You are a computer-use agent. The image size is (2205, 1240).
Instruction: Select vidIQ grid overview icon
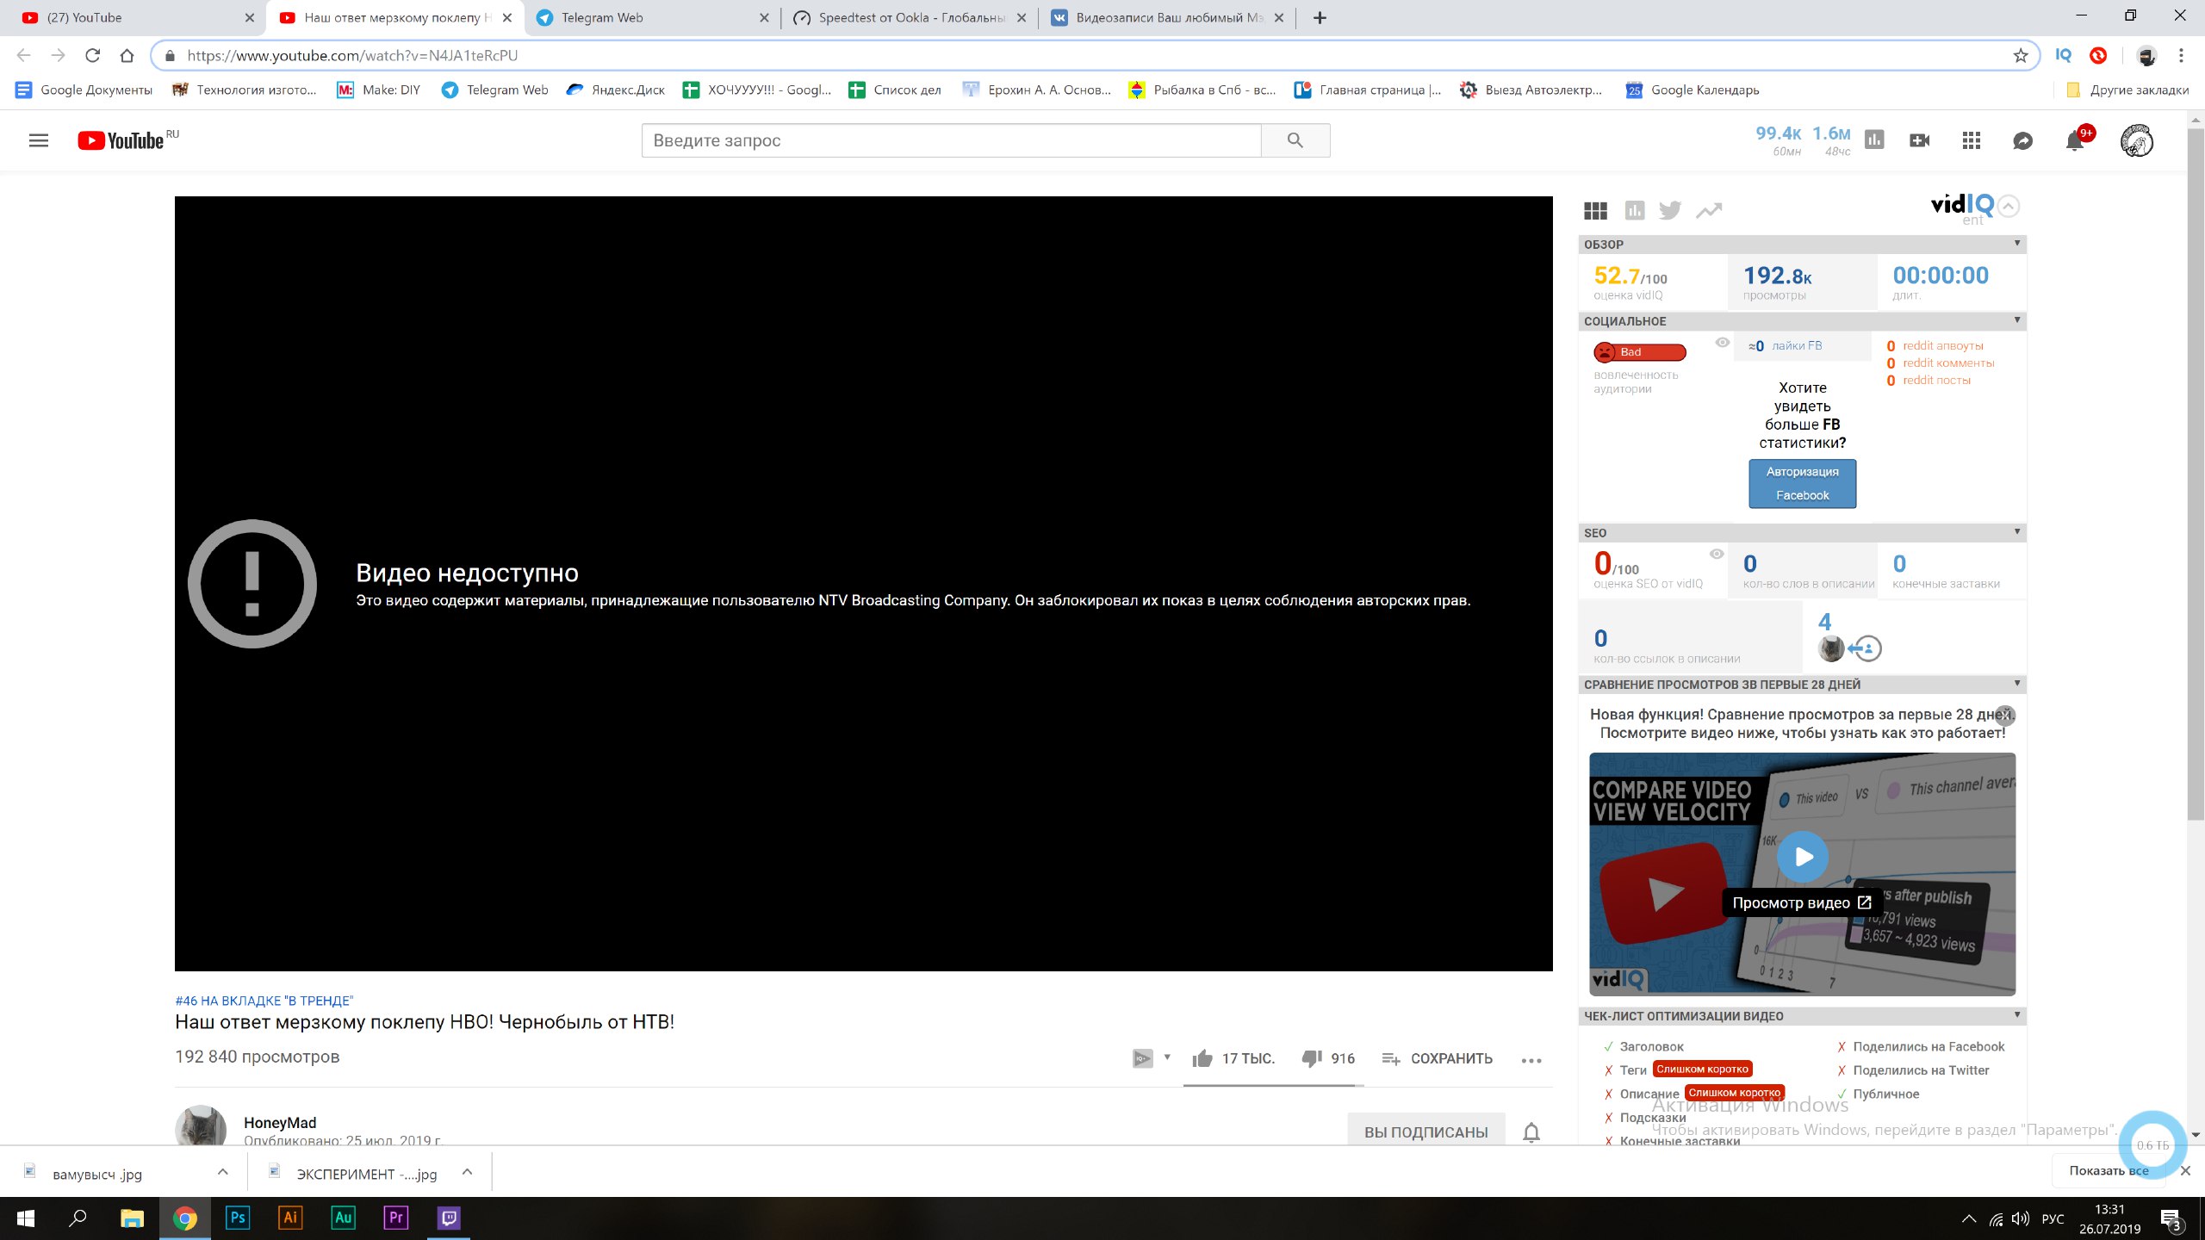(x=1595, y=211)
